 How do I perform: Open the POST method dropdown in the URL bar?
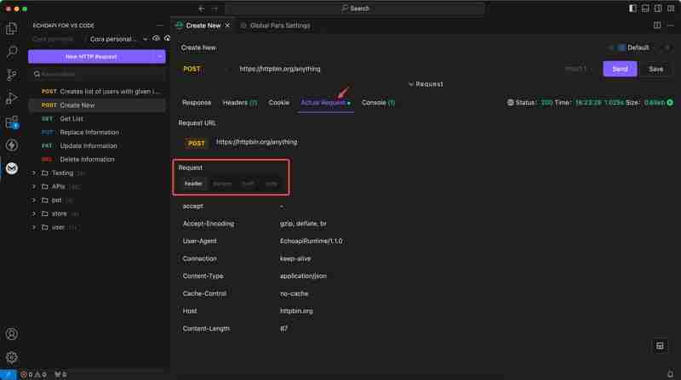(205, 69)
